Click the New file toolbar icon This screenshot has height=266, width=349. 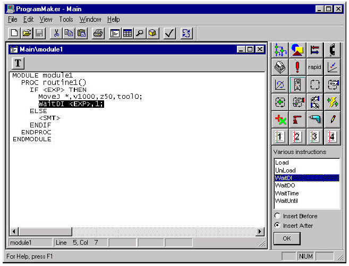[14, 33]
